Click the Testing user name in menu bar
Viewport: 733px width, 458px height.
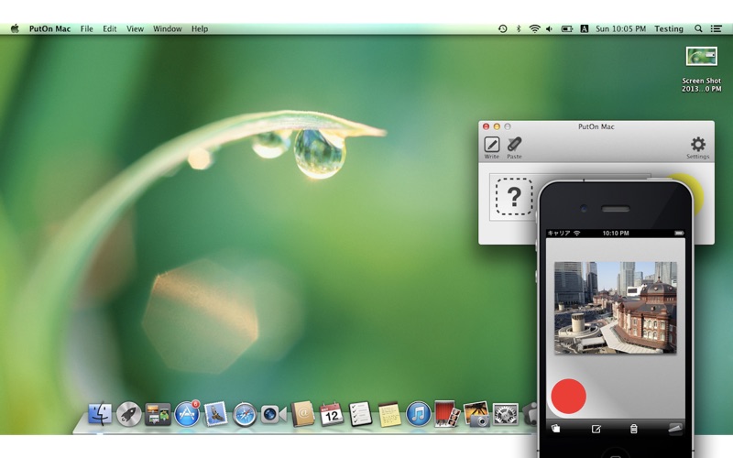pyautogui.click(x=669, y=28)
